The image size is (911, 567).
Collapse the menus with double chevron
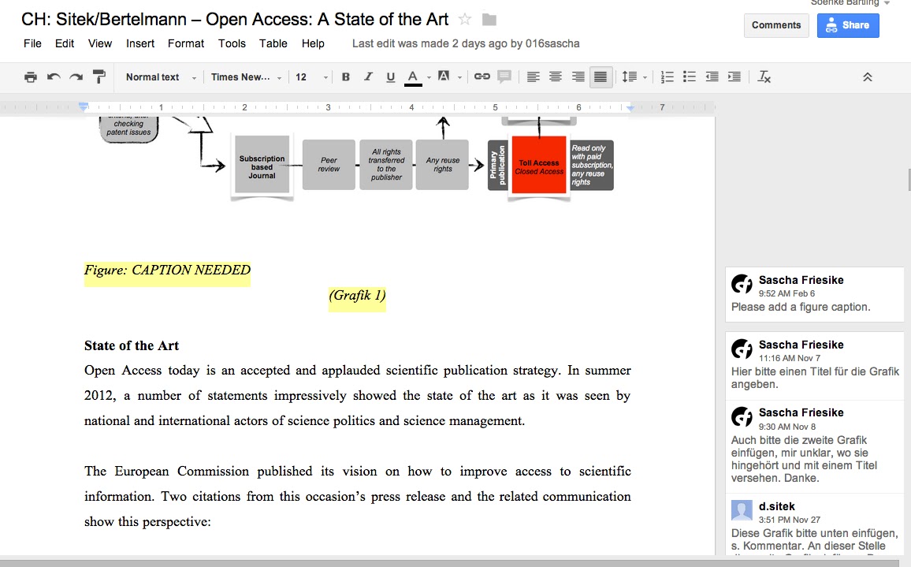pyautogui.click(x=868, y=76)
